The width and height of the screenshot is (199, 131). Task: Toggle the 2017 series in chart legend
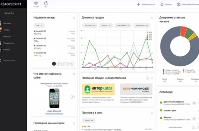pyautogui.click(x=149, y=40)
